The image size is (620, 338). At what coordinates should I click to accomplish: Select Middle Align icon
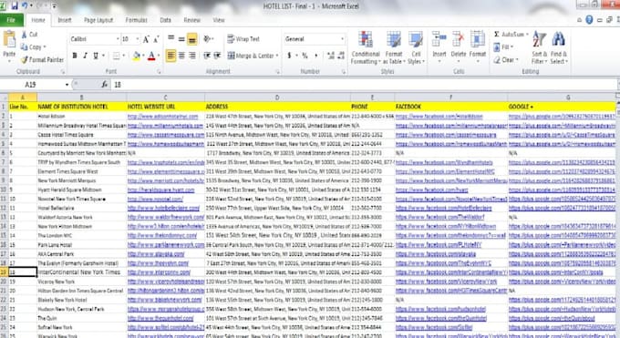[x=181, y=38]
